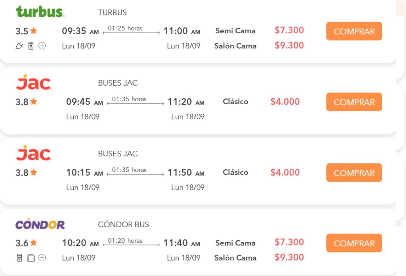This screenshot has height=276, width=406.
Task: Buy the Turbus 09:35 AM ticket with COMPRAR
Action: click(x=354, y=31)
